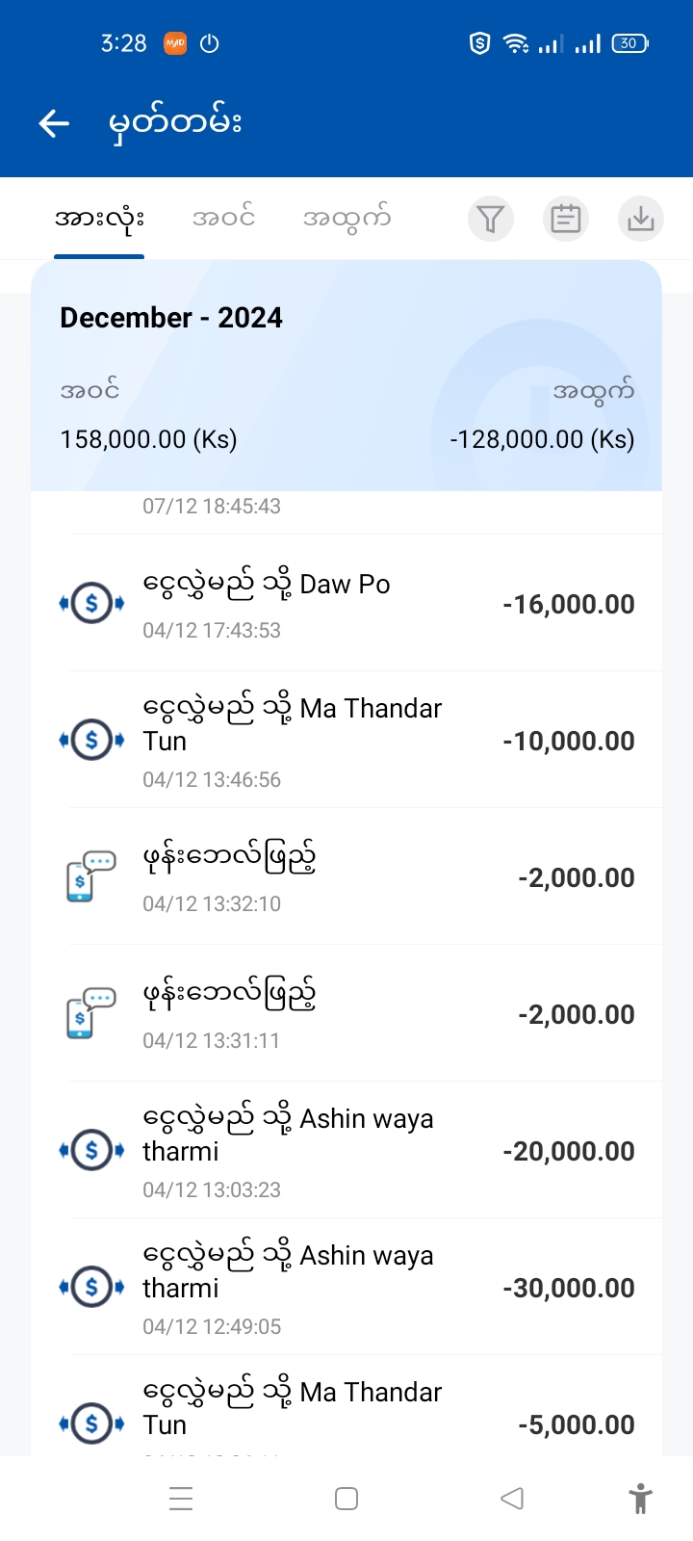Open recent apps menu button
Screen dimensions: 693x1541
point(181,1499)
